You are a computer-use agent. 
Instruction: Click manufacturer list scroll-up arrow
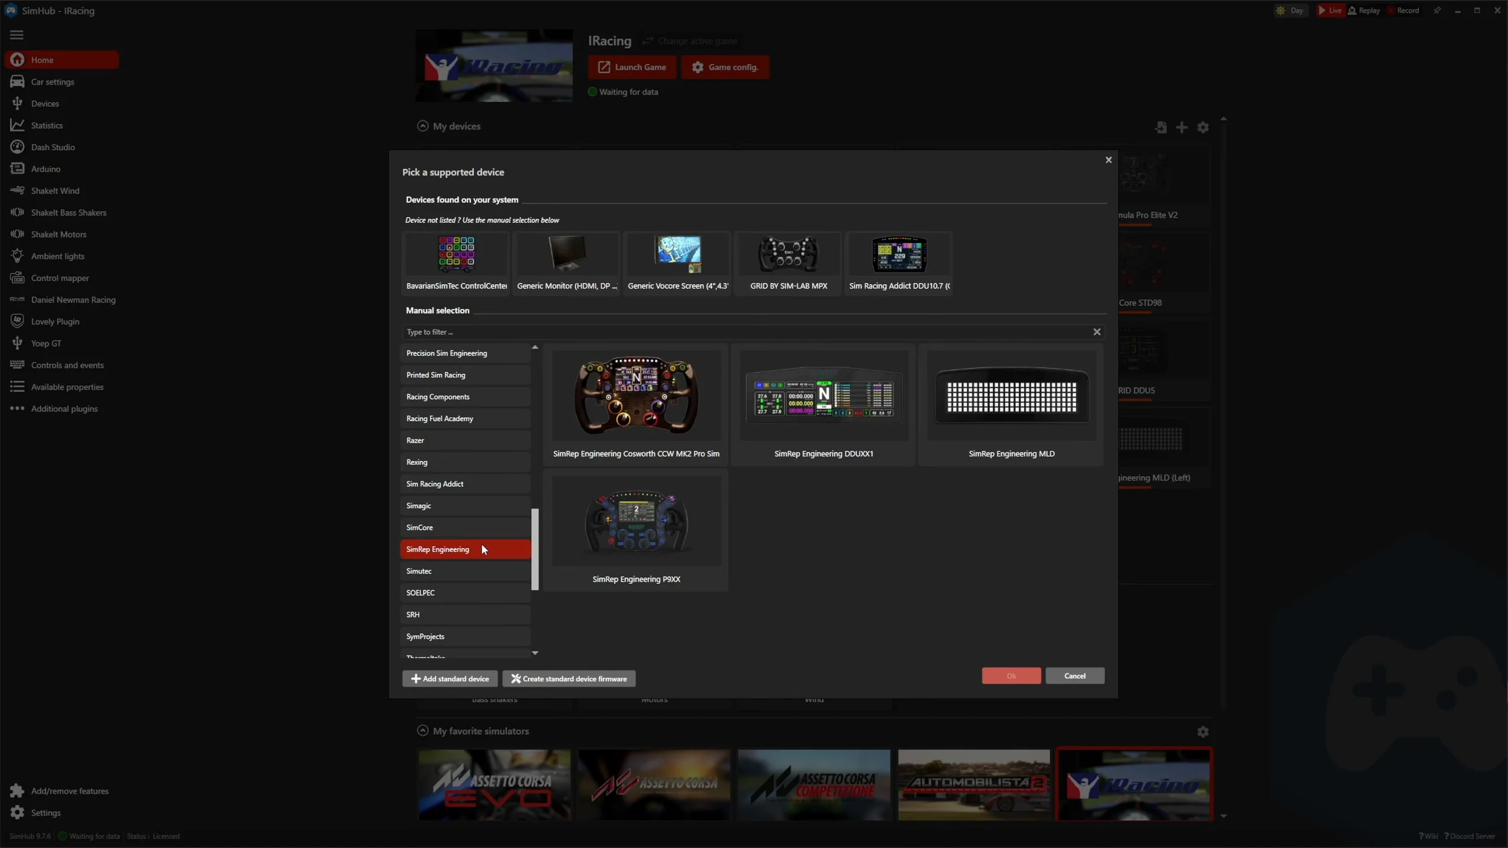coord(534,347)
